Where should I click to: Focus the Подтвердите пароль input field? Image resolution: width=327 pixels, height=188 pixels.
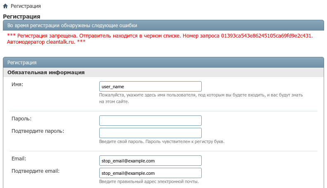[150, 133]
